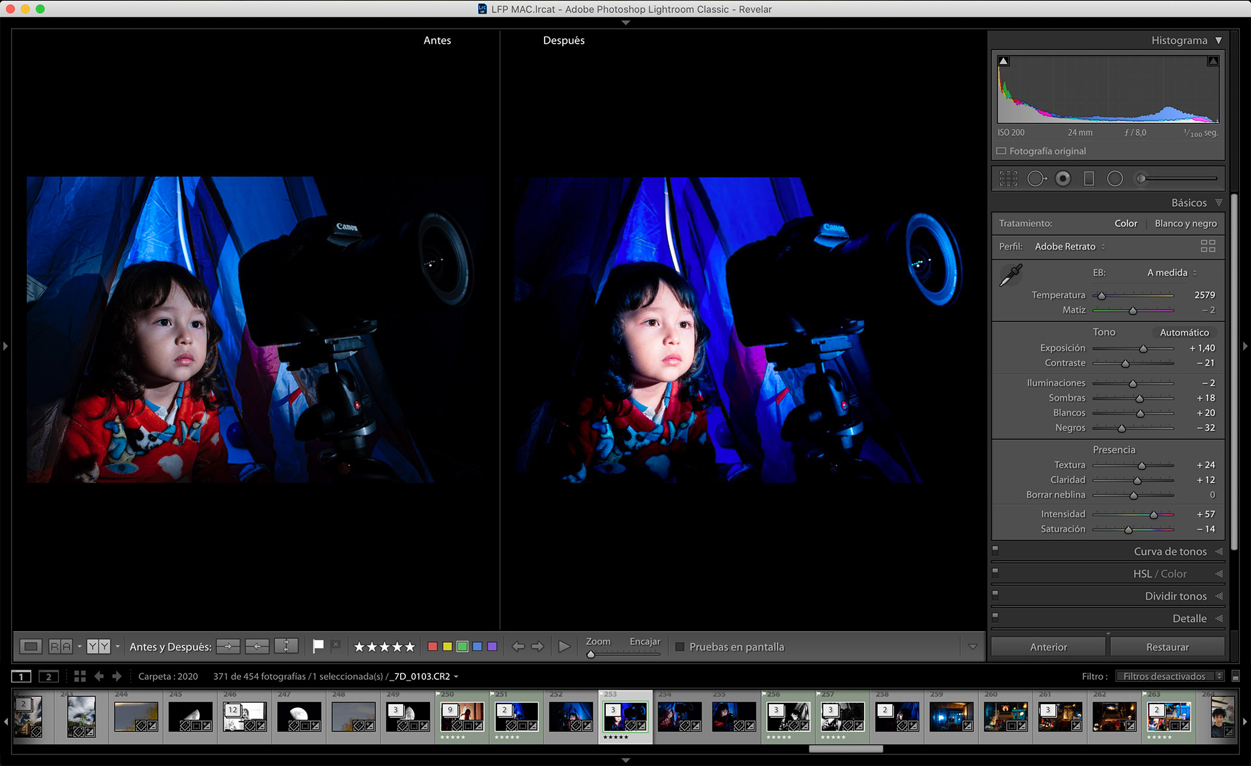Screen dimensions: 1251x766
Task: Click the Restaurar button
Action: 1167,647
